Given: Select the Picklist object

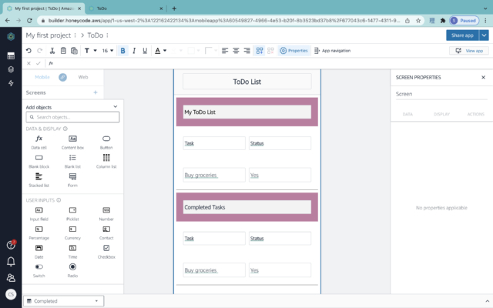Looking at the screenshot, I should [72, 214].
